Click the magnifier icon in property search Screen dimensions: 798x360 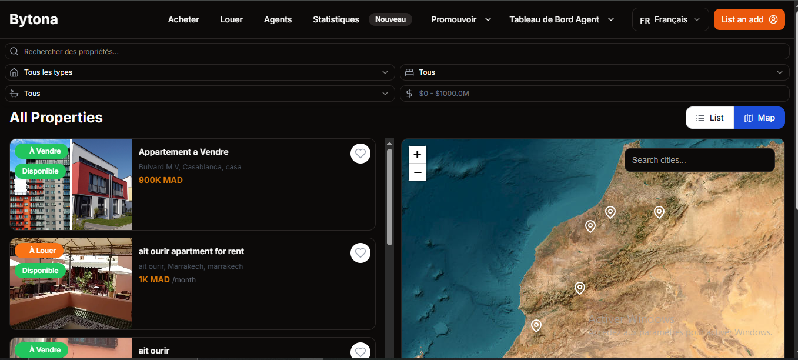click(x=15, y=52)
